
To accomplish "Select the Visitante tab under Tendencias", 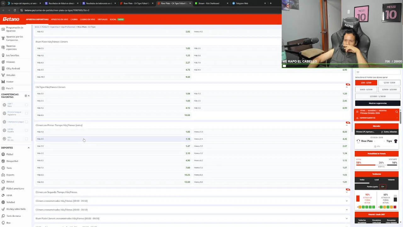I will [x=391, y=180].
